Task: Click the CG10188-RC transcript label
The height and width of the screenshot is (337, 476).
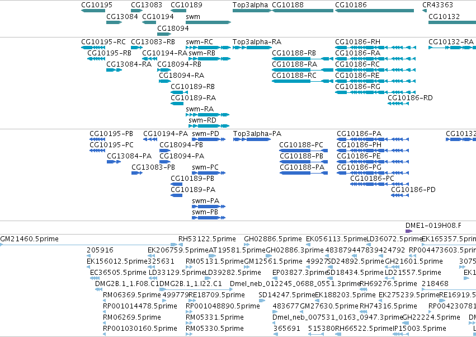Action: (x=294, y=76)
